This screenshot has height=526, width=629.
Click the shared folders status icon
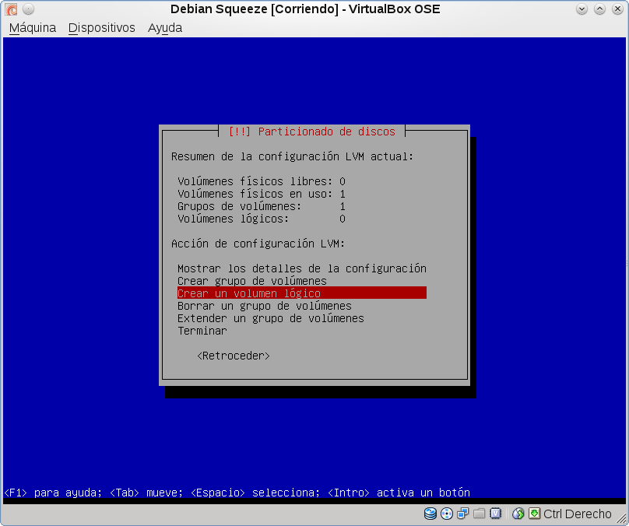[x=479, y=514]
